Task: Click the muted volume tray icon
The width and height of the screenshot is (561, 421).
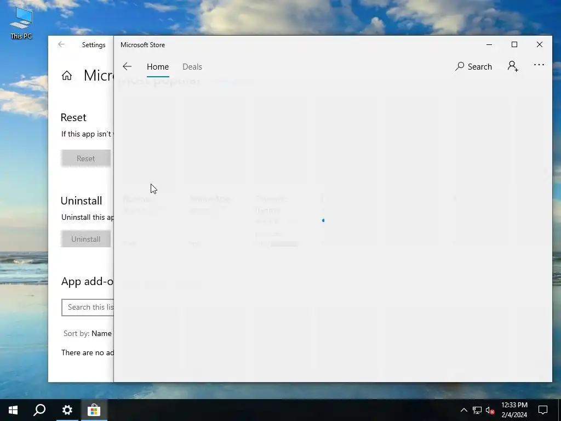Action: (490, 410)
